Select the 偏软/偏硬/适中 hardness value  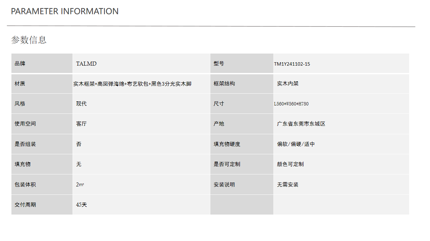click(x=296, y=144)
